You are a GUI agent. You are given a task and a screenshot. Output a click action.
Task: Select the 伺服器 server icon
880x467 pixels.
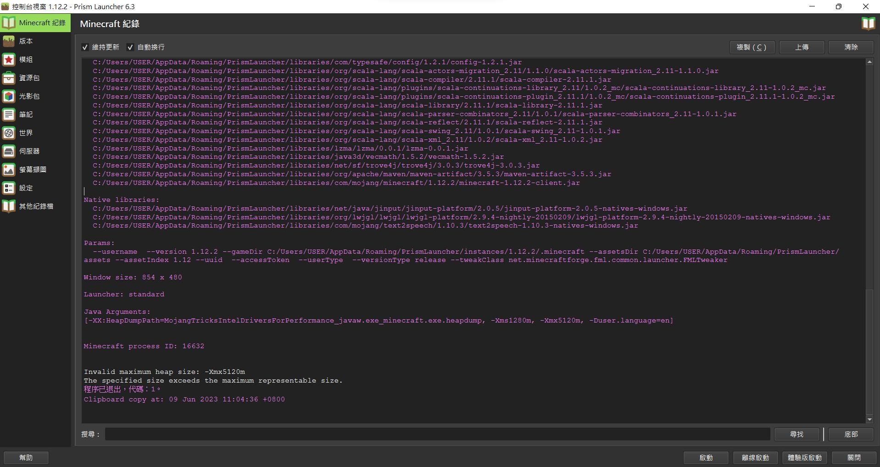9,151
